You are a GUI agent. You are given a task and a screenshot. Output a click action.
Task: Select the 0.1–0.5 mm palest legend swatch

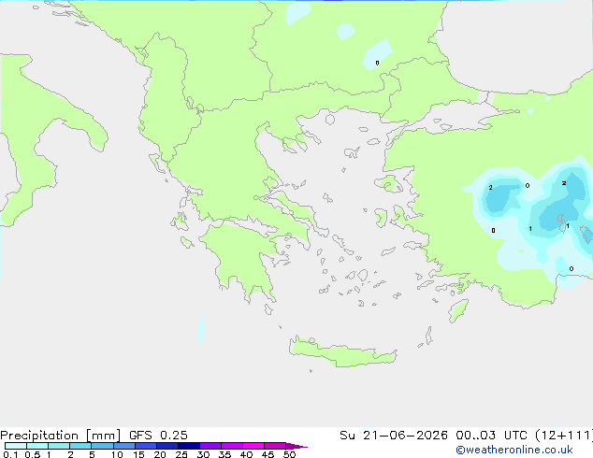[16, 446]
